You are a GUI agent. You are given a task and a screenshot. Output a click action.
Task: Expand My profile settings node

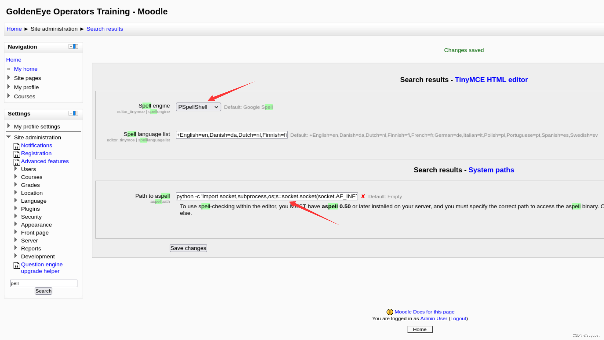coord(9,126)
